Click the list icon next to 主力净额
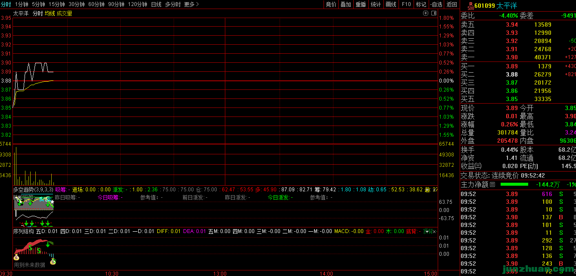576x276 pixels. pos(492,184)
